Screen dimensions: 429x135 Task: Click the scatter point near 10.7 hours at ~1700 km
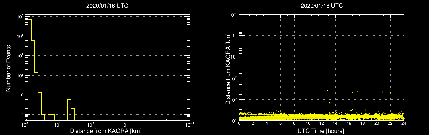(313, 104)
